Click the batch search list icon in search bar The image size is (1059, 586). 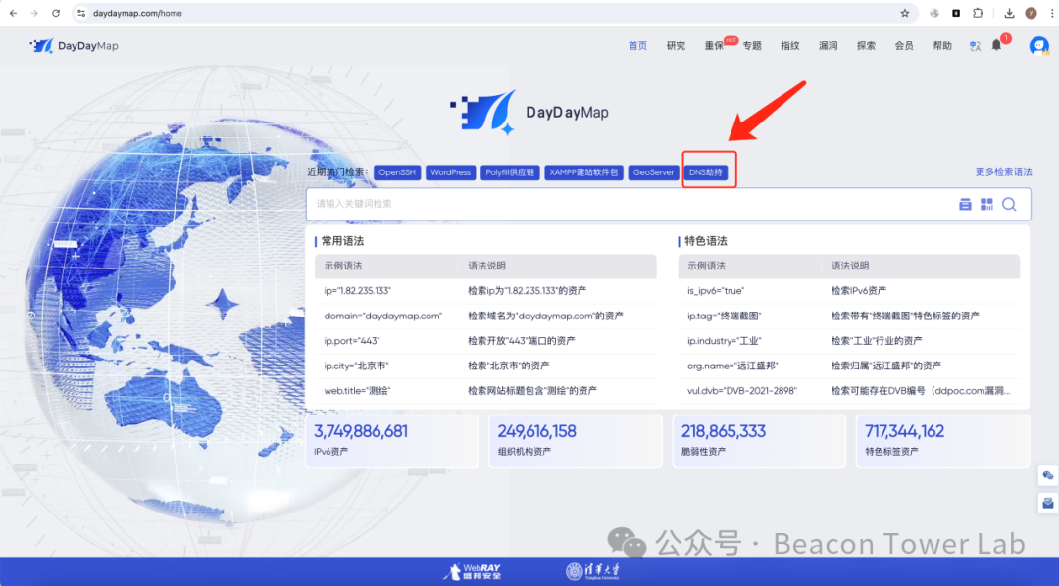pos(965,204)
